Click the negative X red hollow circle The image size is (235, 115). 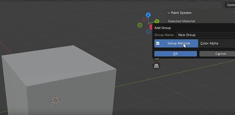pos(144,20)
